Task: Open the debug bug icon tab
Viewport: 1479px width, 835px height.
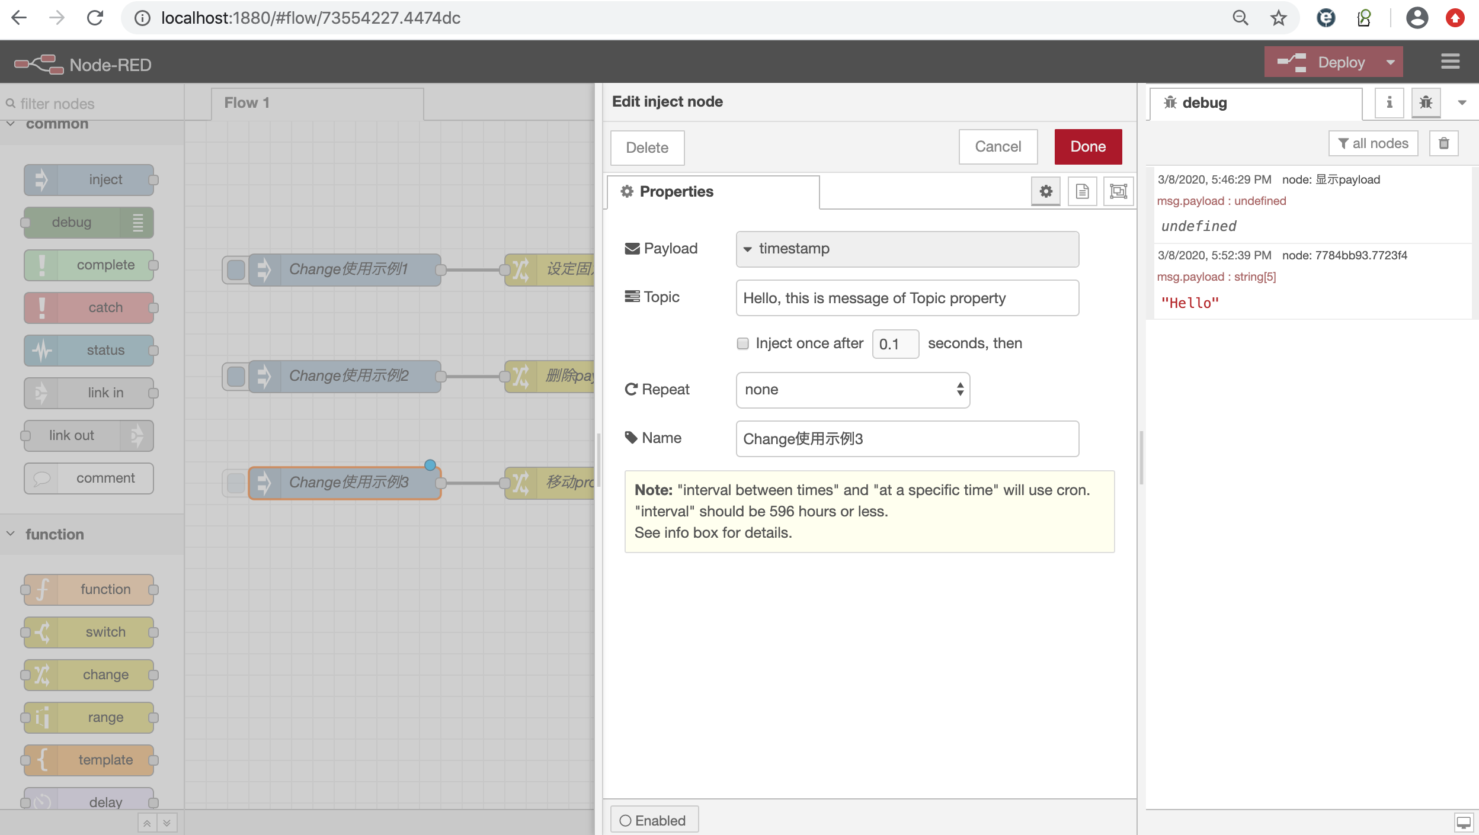Action: pyautogui.click(x=1426, y=102)
